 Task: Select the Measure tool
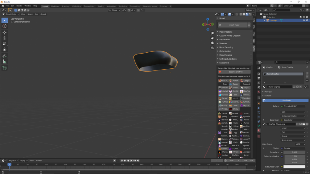[x=5, y=62]
